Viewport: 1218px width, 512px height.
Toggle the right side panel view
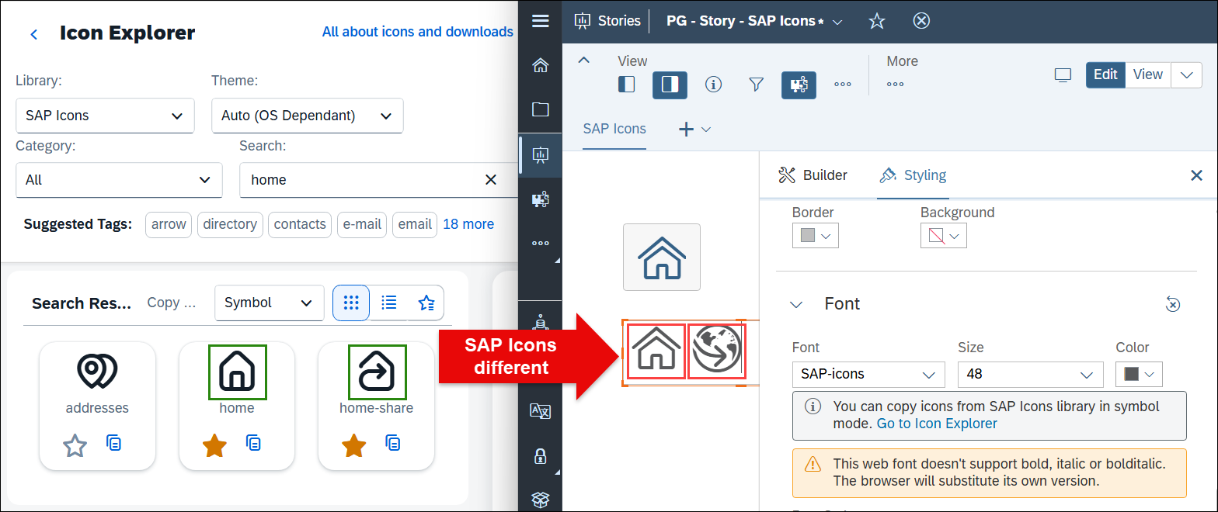pos(670,85)
